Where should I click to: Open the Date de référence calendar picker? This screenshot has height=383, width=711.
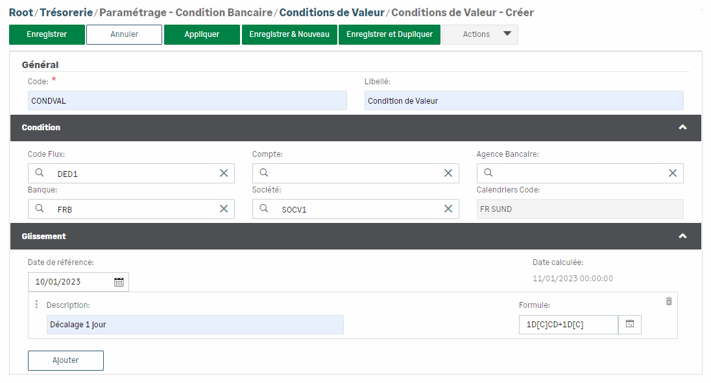pos(119,282)
